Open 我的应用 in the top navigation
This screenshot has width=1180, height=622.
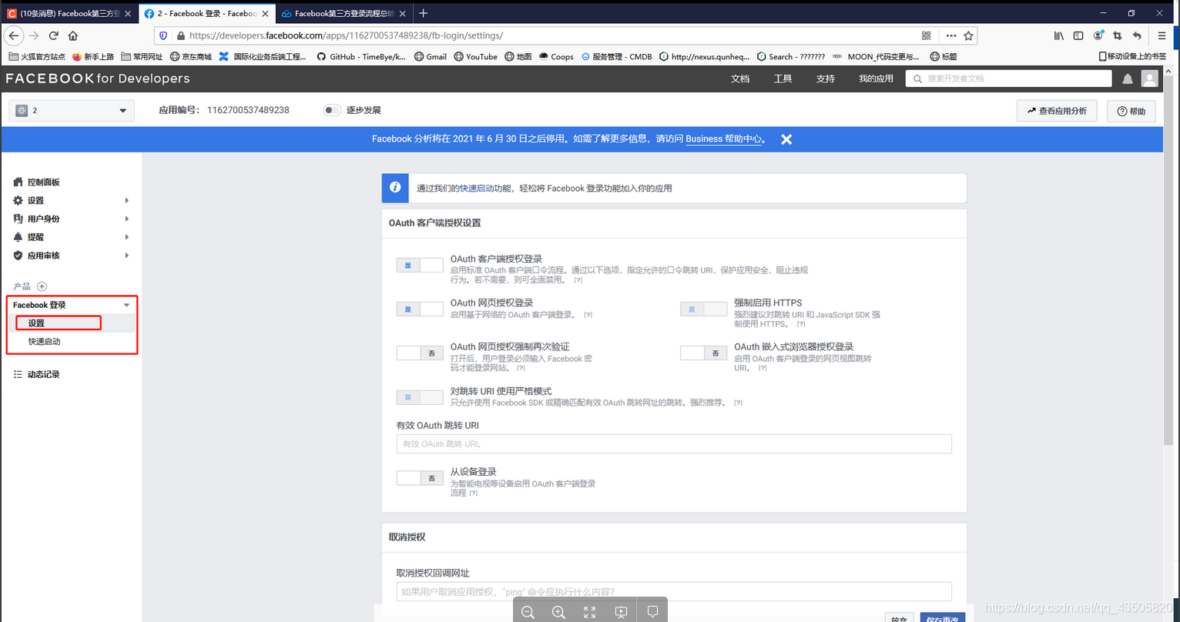point(876,79)
